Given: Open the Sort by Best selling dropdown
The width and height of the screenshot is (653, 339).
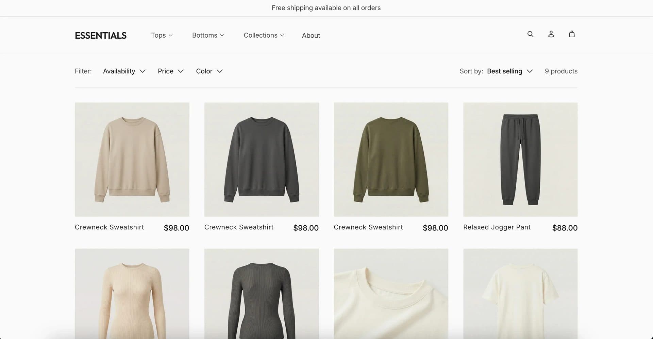Looking at the screenshot, I should 510,71.
